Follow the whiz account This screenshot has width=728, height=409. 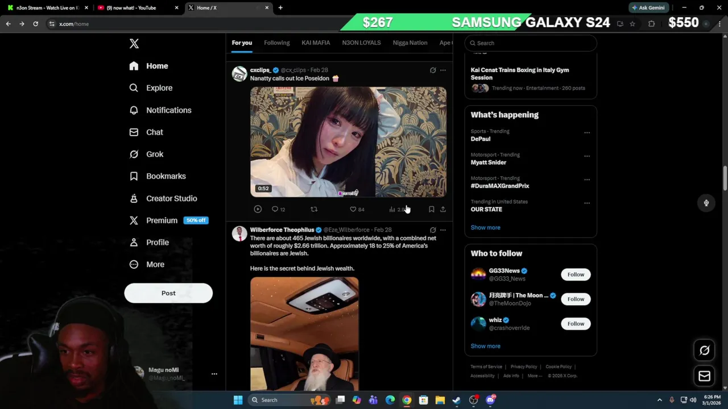point(576,324)
